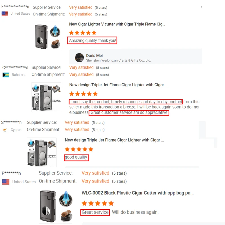Screen dimensions: 225x225
Task: Open 'WLC-0002 Black Plastic Cigar Cutter' link
Action: pos(138,193)
